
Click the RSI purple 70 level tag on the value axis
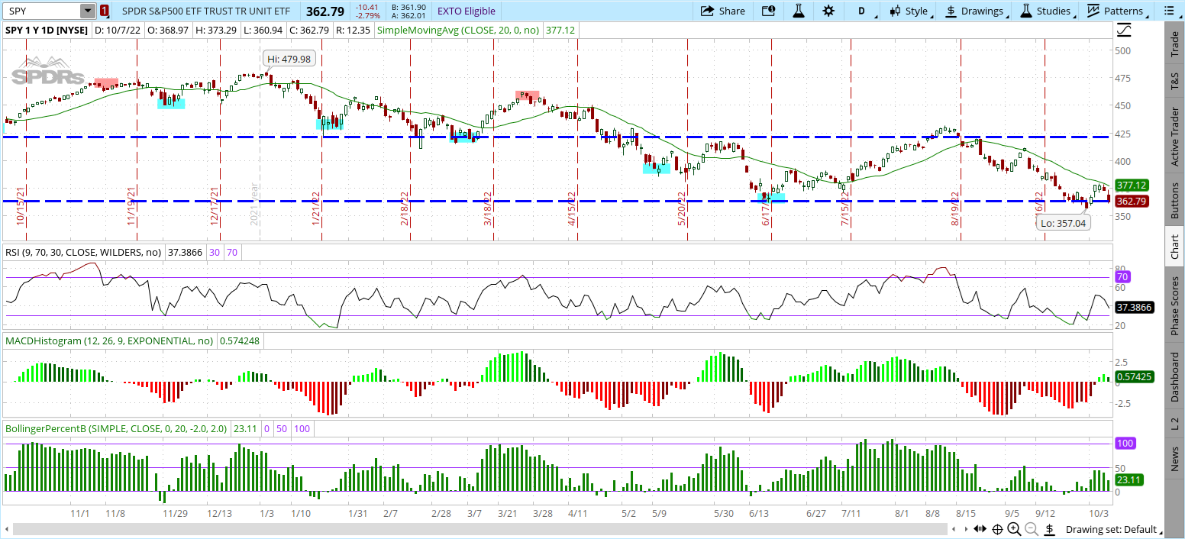(x=1123, y=276)
